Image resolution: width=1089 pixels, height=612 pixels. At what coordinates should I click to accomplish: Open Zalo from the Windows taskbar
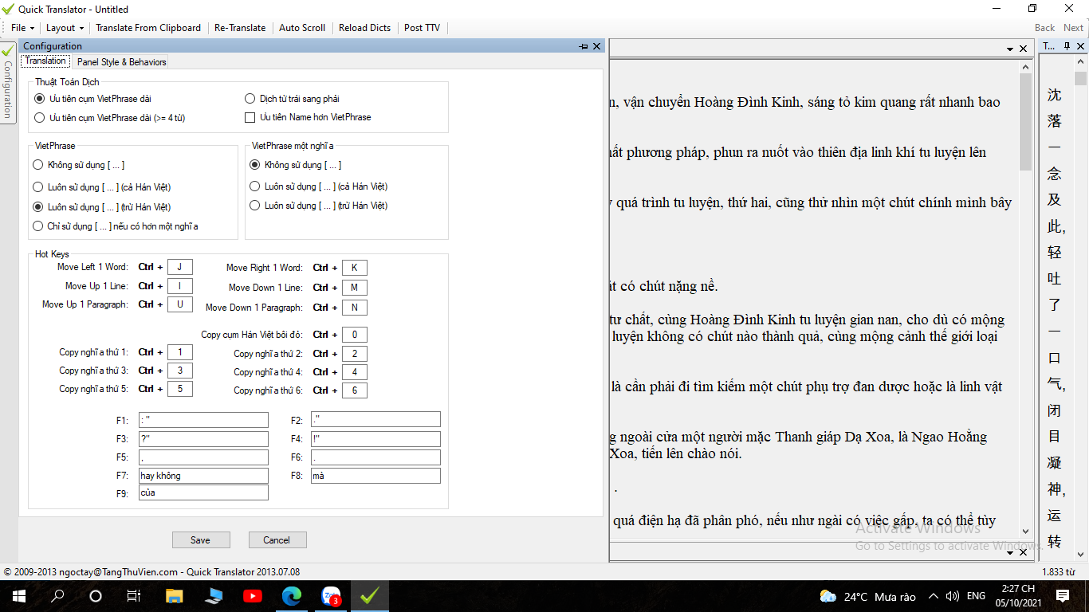tap(330, 596)
